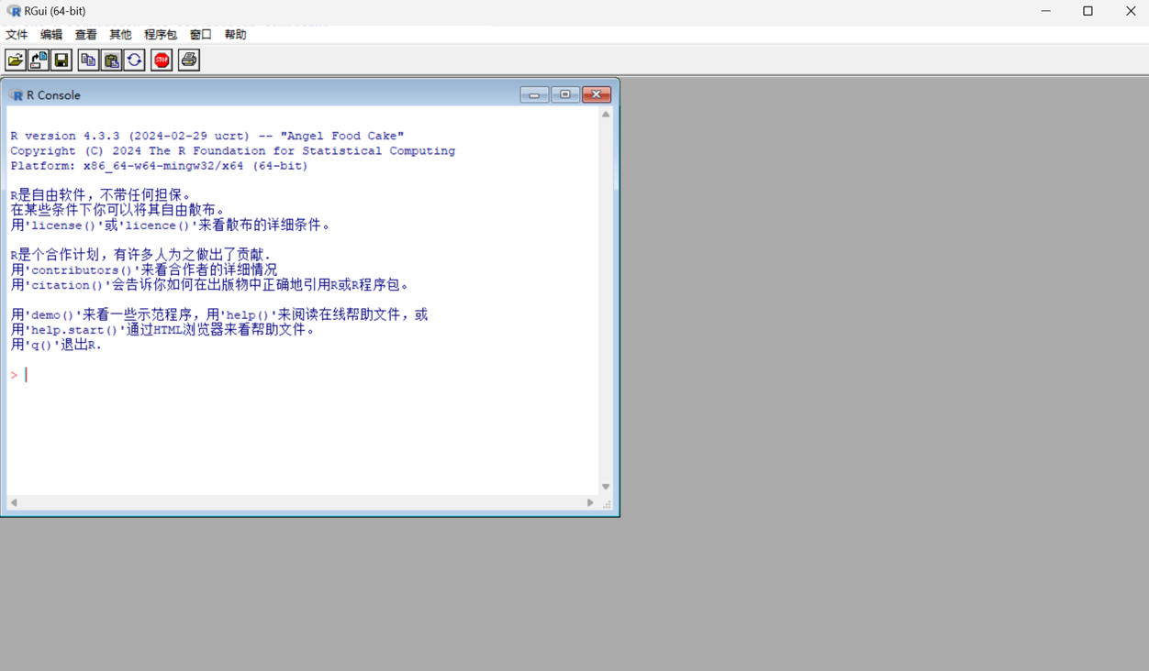Click the Print toolbar icon
This screenshot has width=1149, height=671.
pos(189,60)
